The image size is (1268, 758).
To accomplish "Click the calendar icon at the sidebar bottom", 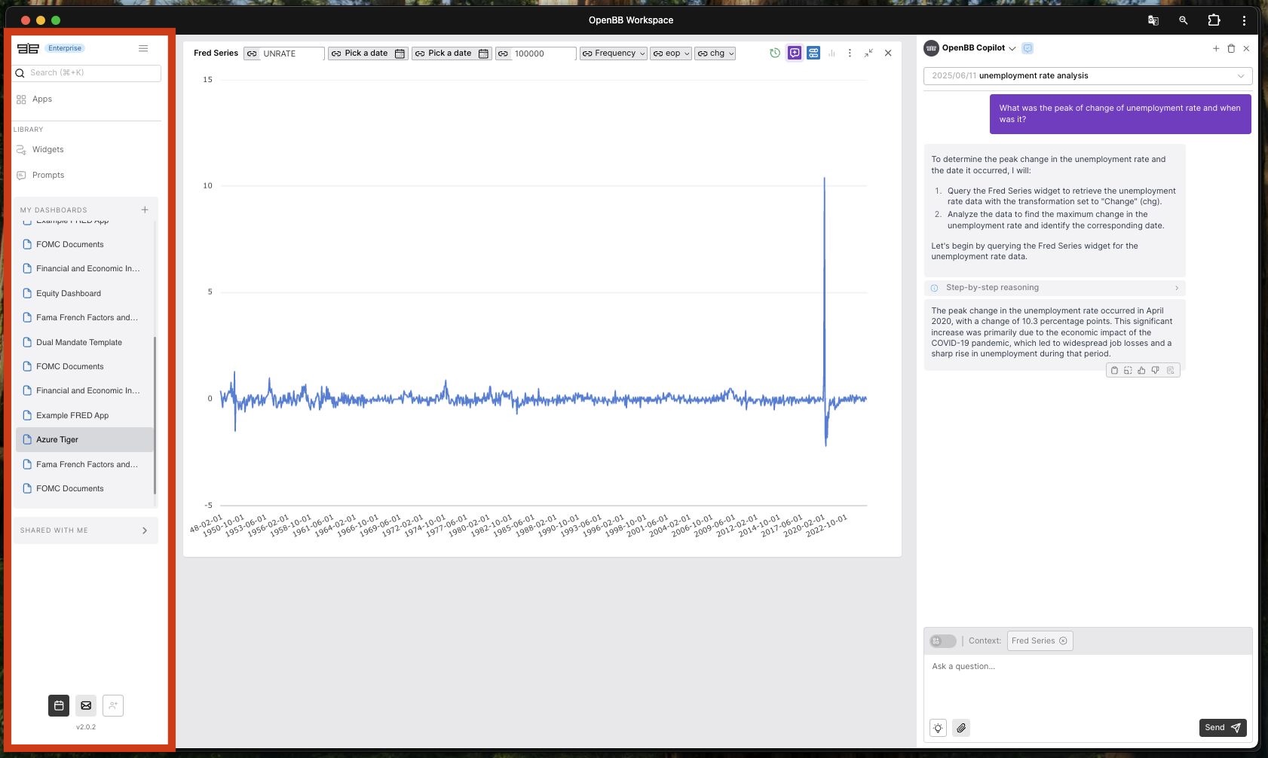I will (59, 705).
